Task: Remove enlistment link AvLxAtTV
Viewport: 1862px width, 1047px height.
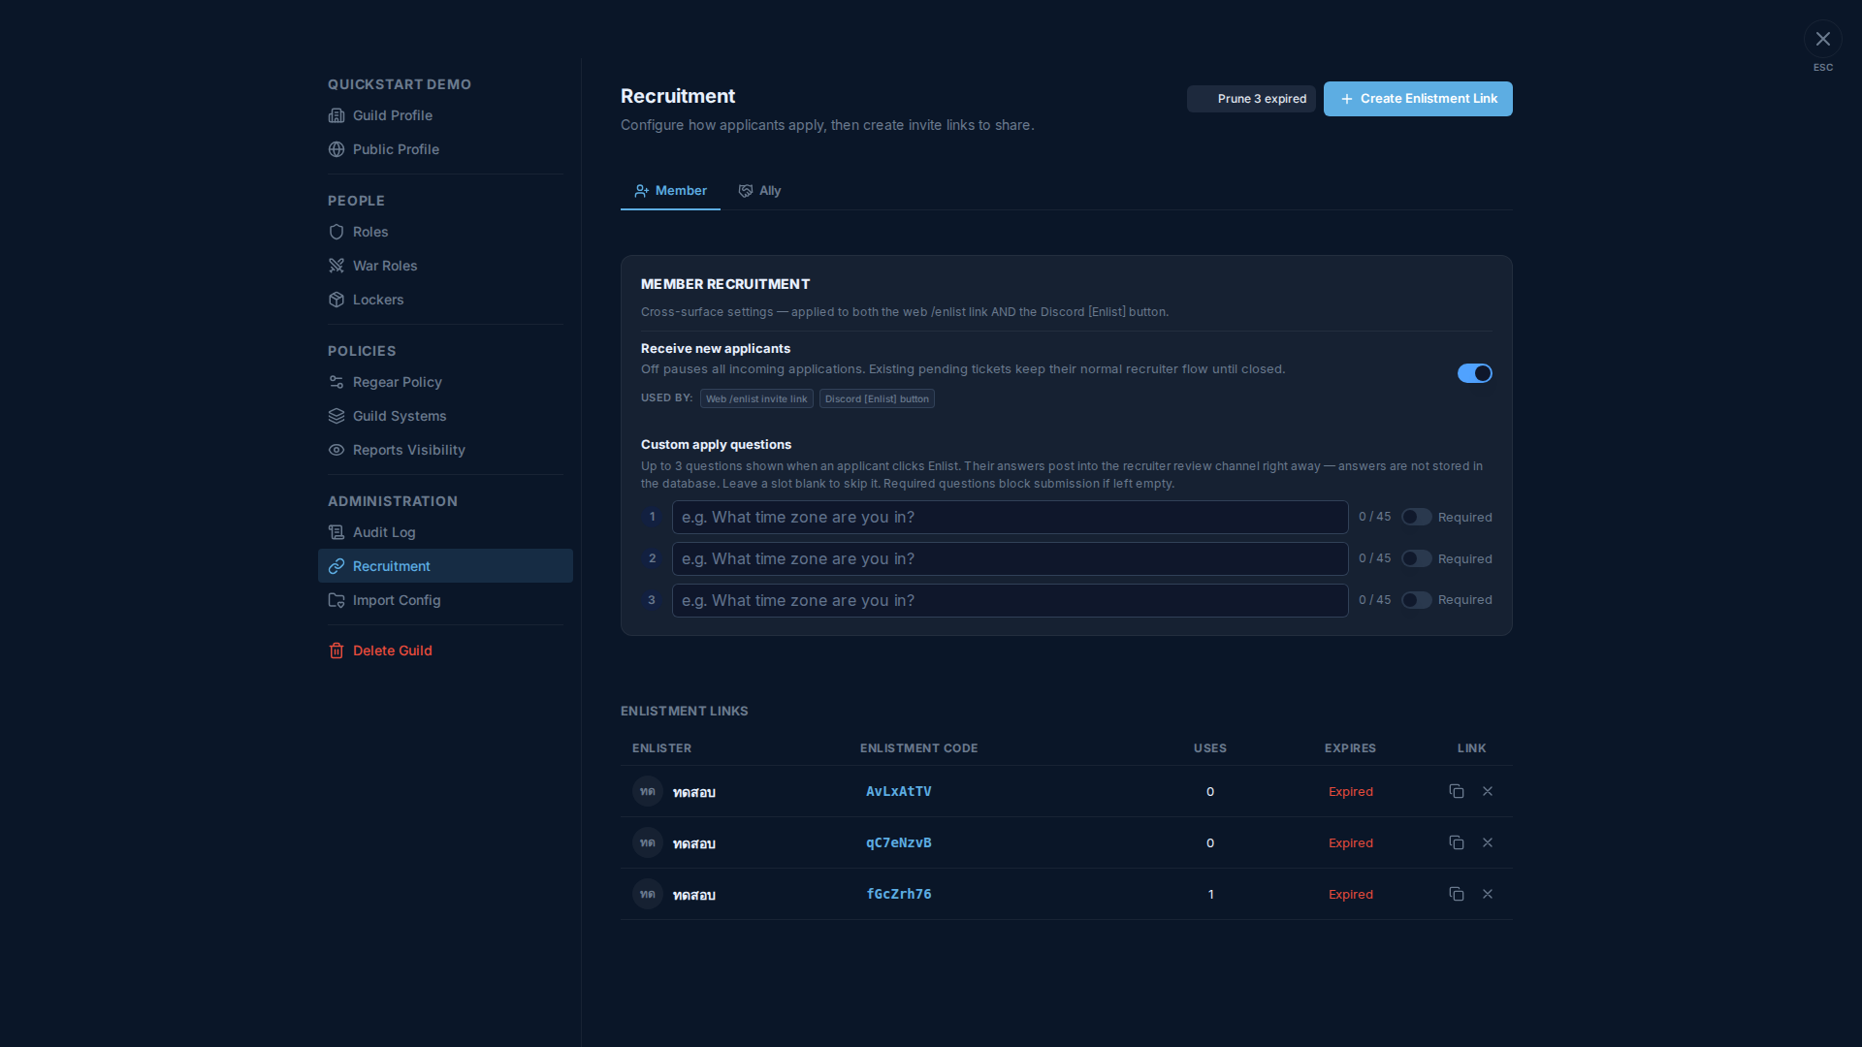Action: coord(1488,791)
